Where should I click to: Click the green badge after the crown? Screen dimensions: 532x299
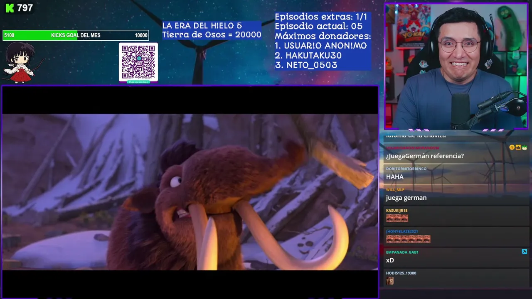click(x=525, y=147)
